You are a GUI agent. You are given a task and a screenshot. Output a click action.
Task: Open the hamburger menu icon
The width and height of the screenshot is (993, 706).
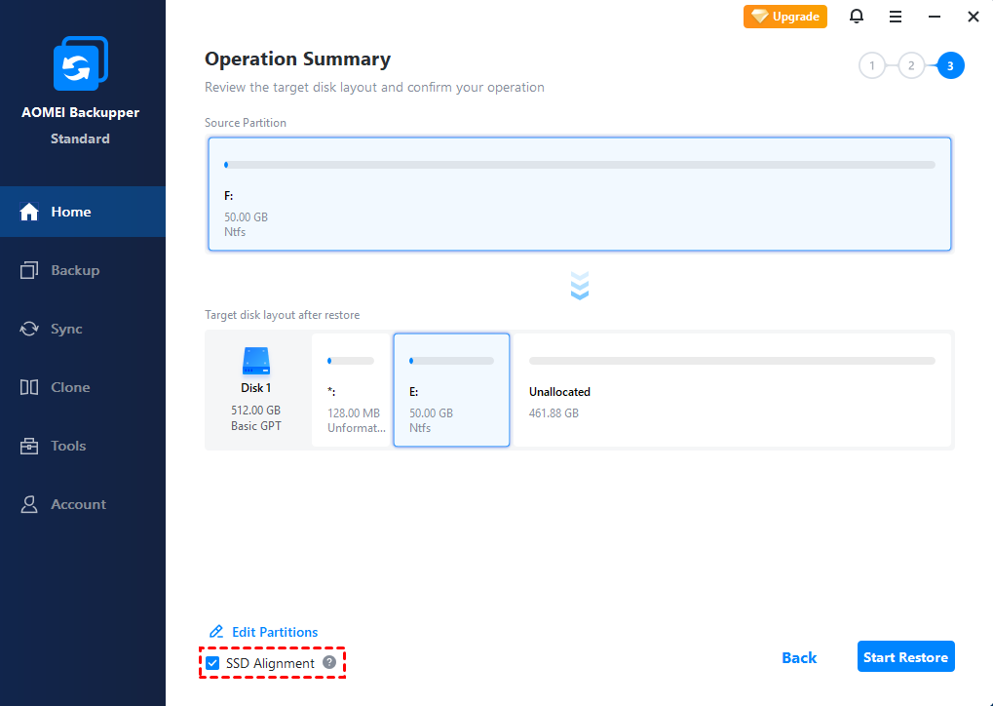[x=896, y=17]
